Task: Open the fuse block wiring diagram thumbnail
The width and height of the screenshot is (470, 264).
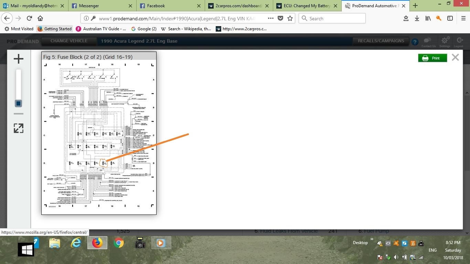Action: click(99, 133)
